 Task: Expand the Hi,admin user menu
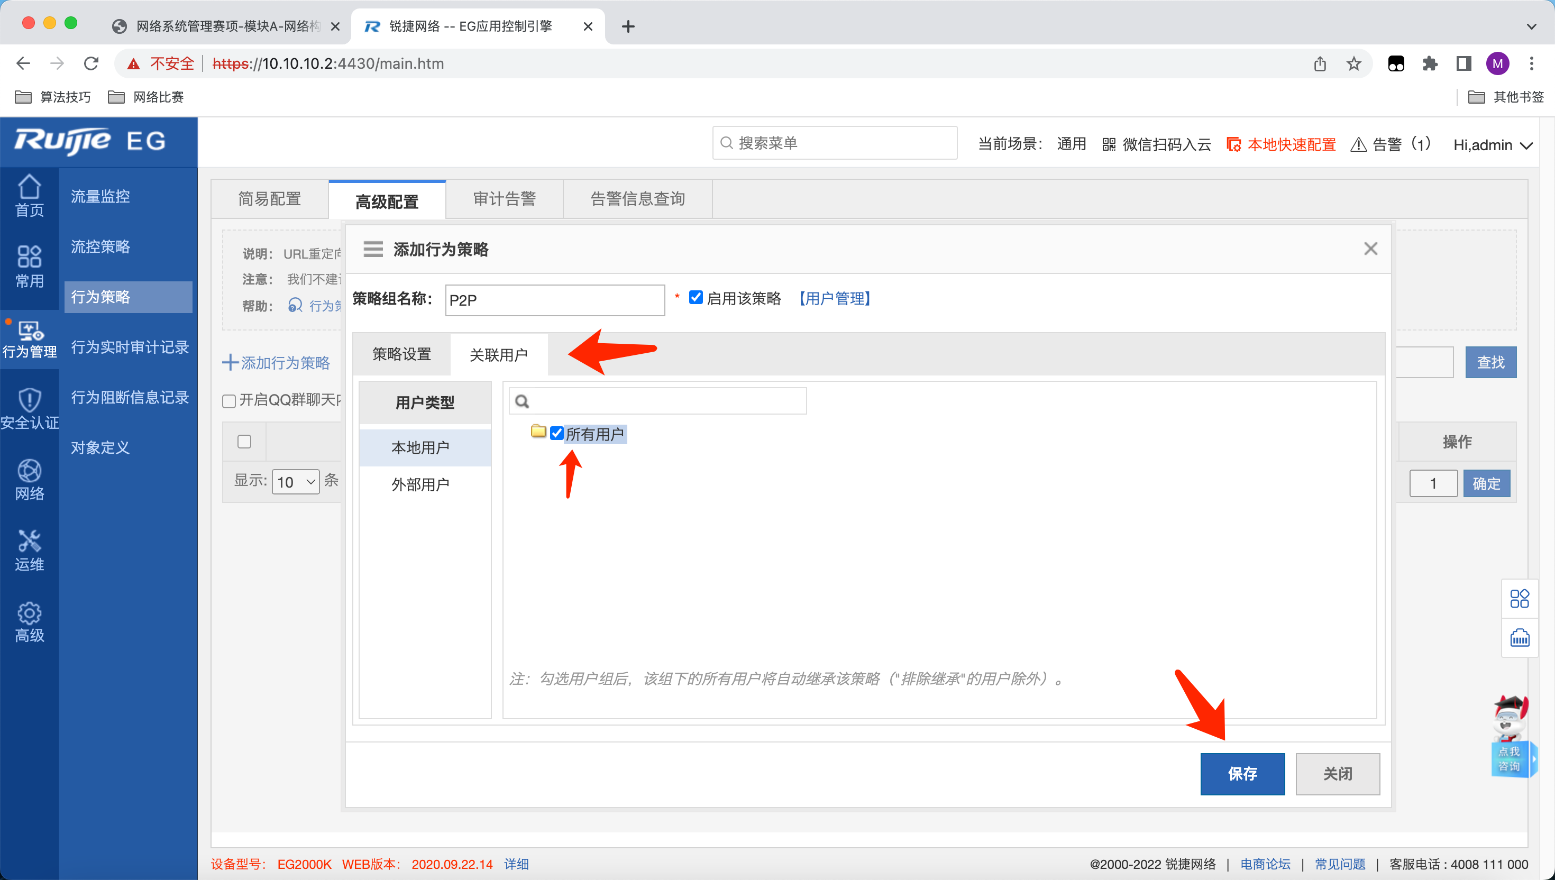tap(1492, 145)
